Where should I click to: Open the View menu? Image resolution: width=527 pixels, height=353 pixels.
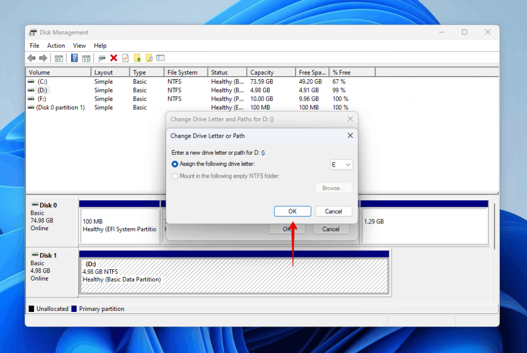[79, 46]
